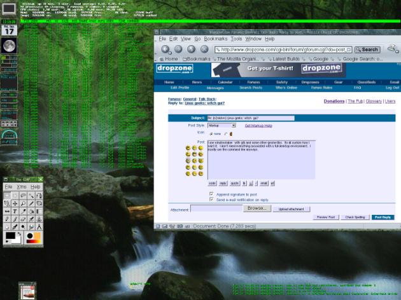Pick the Magnify zoom tool in GIMP

tap(23, 203)
